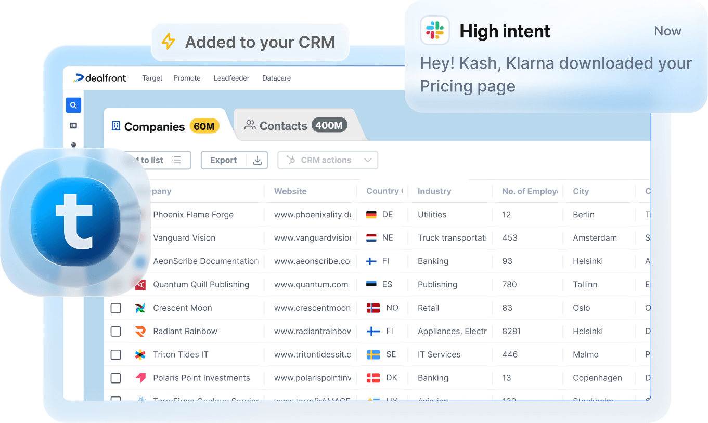This screenshot has width=708, height=423.
Task: Open the Leadfeeder menu
Action: tap(231, 78)
